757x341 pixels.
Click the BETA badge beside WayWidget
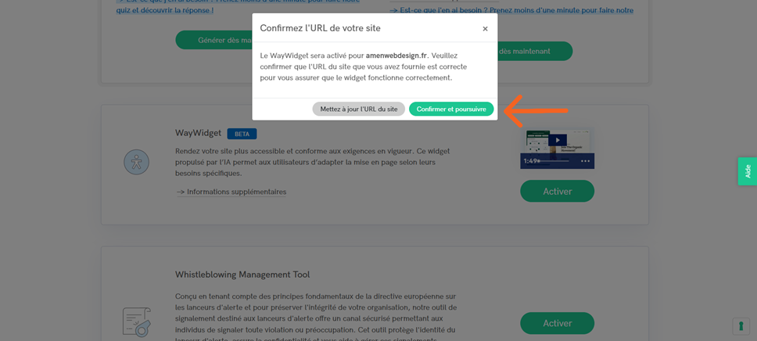tap(242, 133)
